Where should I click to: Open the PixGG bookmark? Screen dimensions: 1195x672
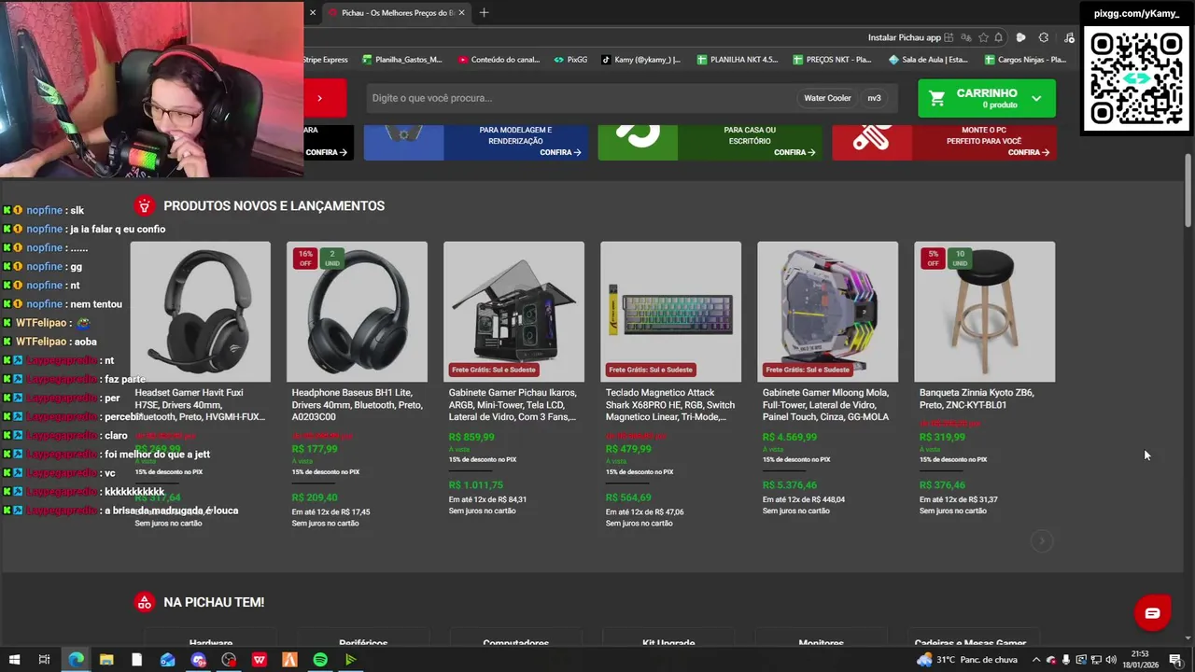tap(570, 60)
